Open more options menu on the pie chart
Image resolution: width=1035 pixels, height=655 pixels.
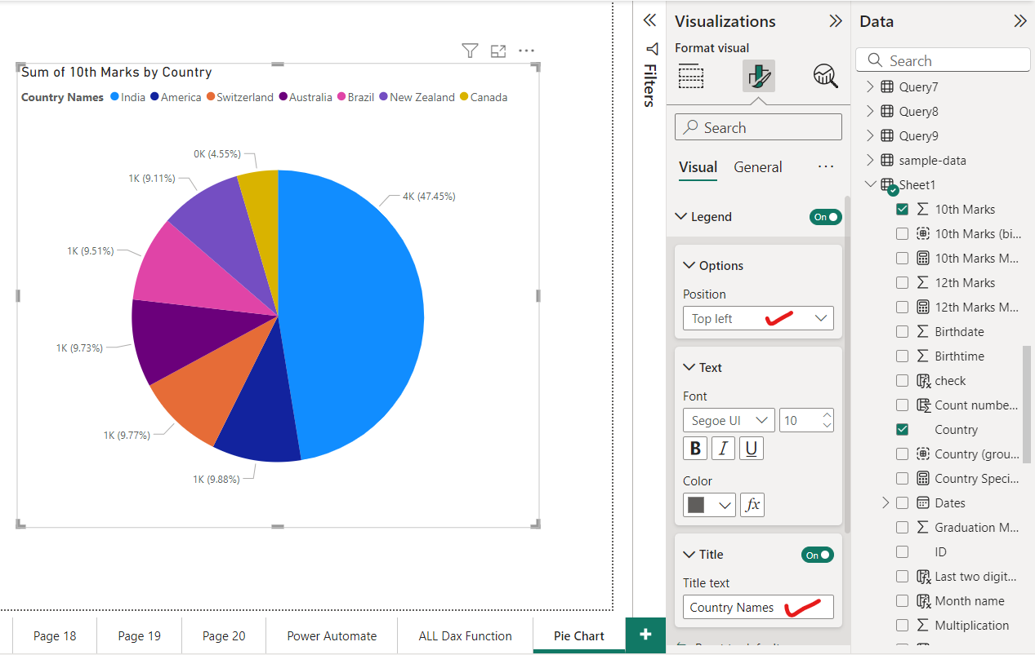[526, 51]
